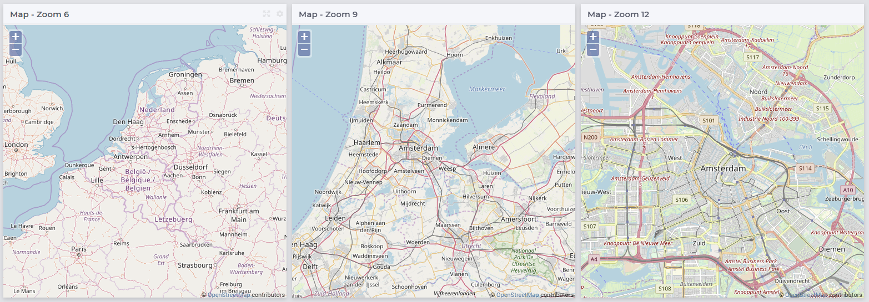Click the 'Antwerpen' city label
The height and width of the screenshot is (302, 869).
click(x=130, y=157)
